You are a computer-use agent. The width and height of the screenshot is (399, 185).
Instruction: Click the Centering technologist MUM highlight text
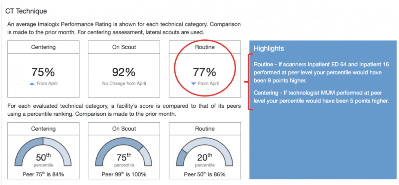tap(321, 96)
